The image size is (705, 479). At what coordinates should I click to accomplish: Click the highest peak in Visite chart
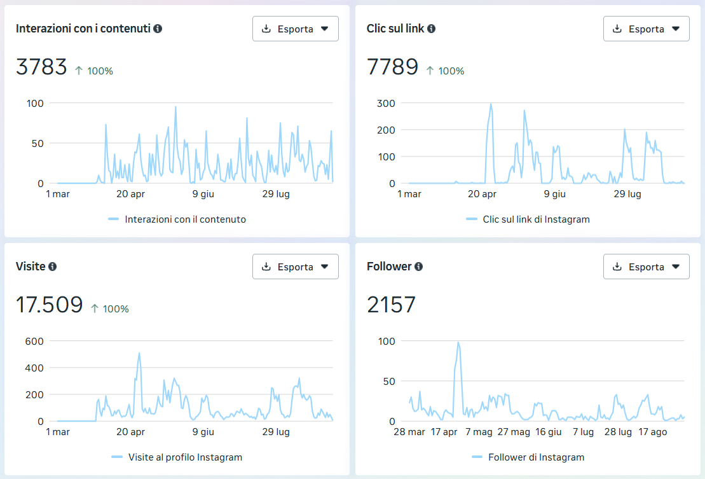tap(139, 354)
